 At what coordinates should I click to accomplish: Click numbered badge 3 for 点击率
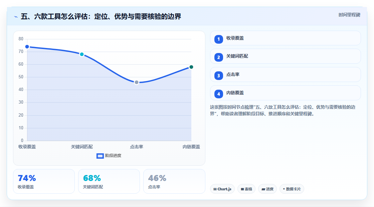(x=218, y=76)
